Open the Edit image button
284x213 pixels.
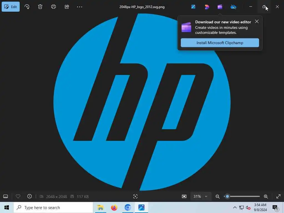[11, 7]
